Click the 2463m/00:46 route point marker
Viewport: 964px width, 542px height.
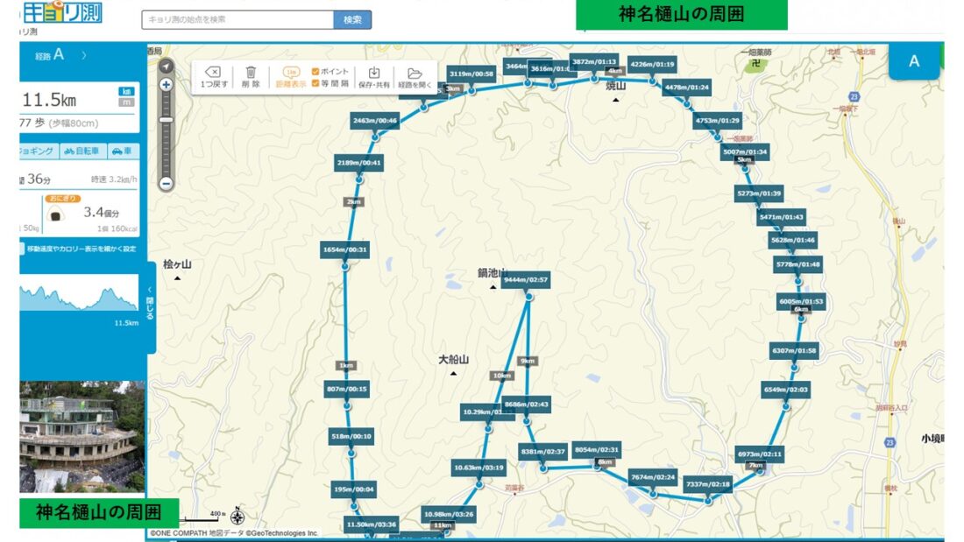click(375, 121)
